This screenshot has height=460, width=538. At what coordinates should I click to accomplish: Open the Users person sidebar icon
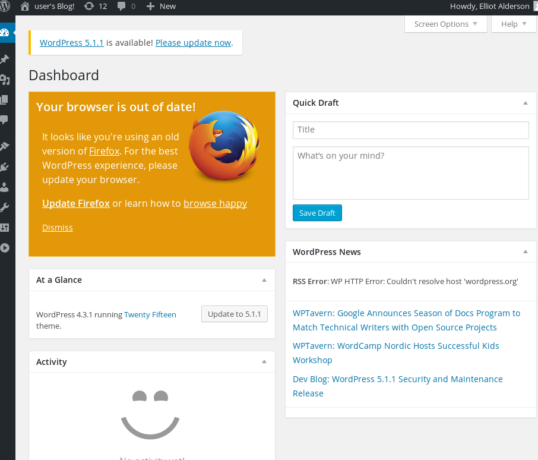point(5,187)
